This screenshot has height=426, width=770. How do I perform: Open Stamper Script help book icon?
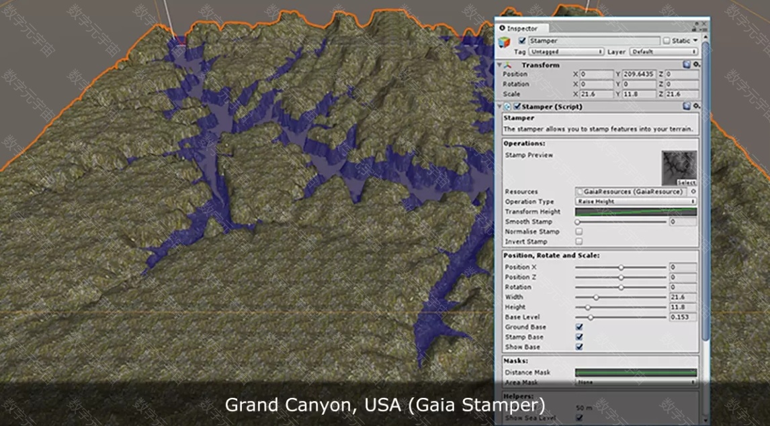pyautogui.click(x=687, y=107)
